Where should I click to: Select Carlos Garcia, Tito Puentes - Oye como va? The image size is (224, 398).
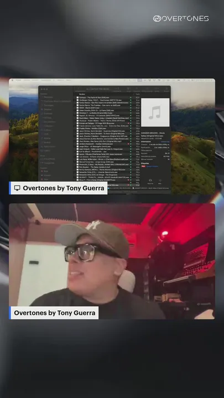click(x=108, y=105)
